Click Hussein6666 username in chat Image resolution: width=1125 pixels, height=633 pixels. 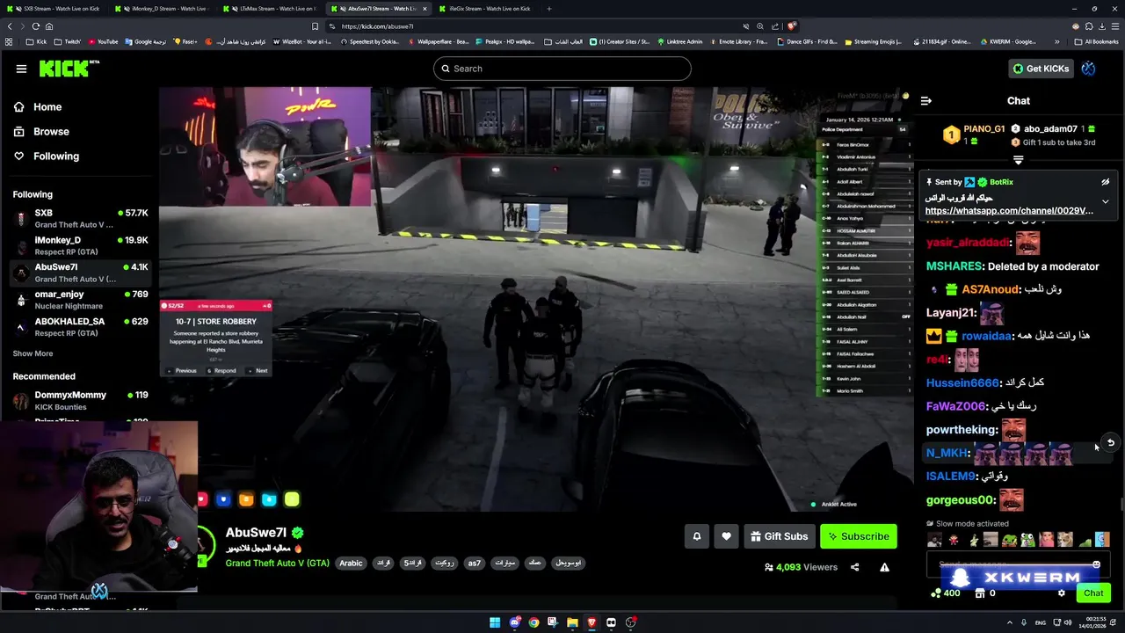coord(962,383)
